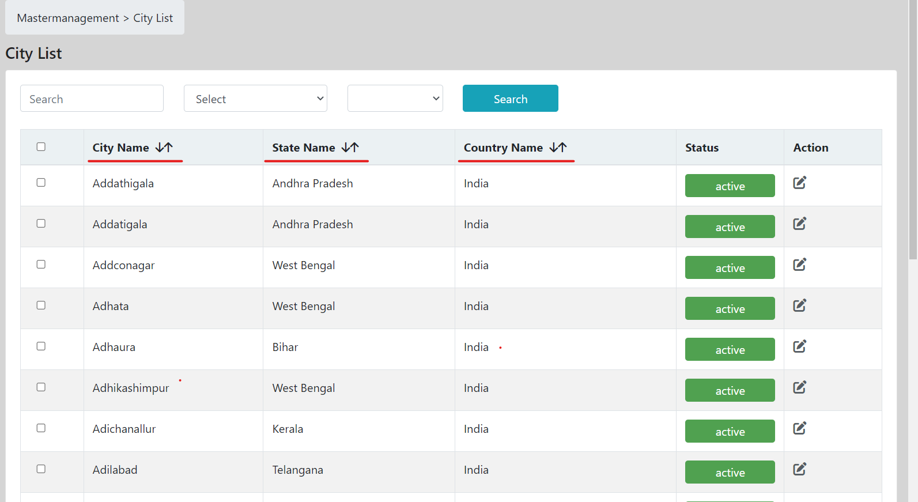
Task: Sort table by Country Name arrows
Action: (x=558, y=148)
